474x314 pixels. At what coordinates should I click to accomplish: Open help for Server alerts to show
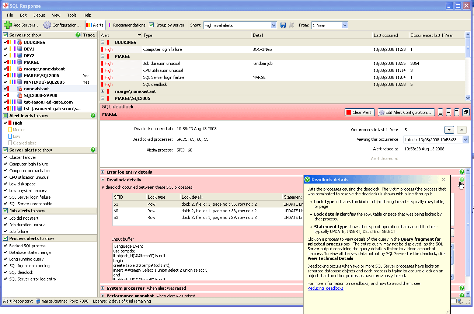tap(93, 150)
